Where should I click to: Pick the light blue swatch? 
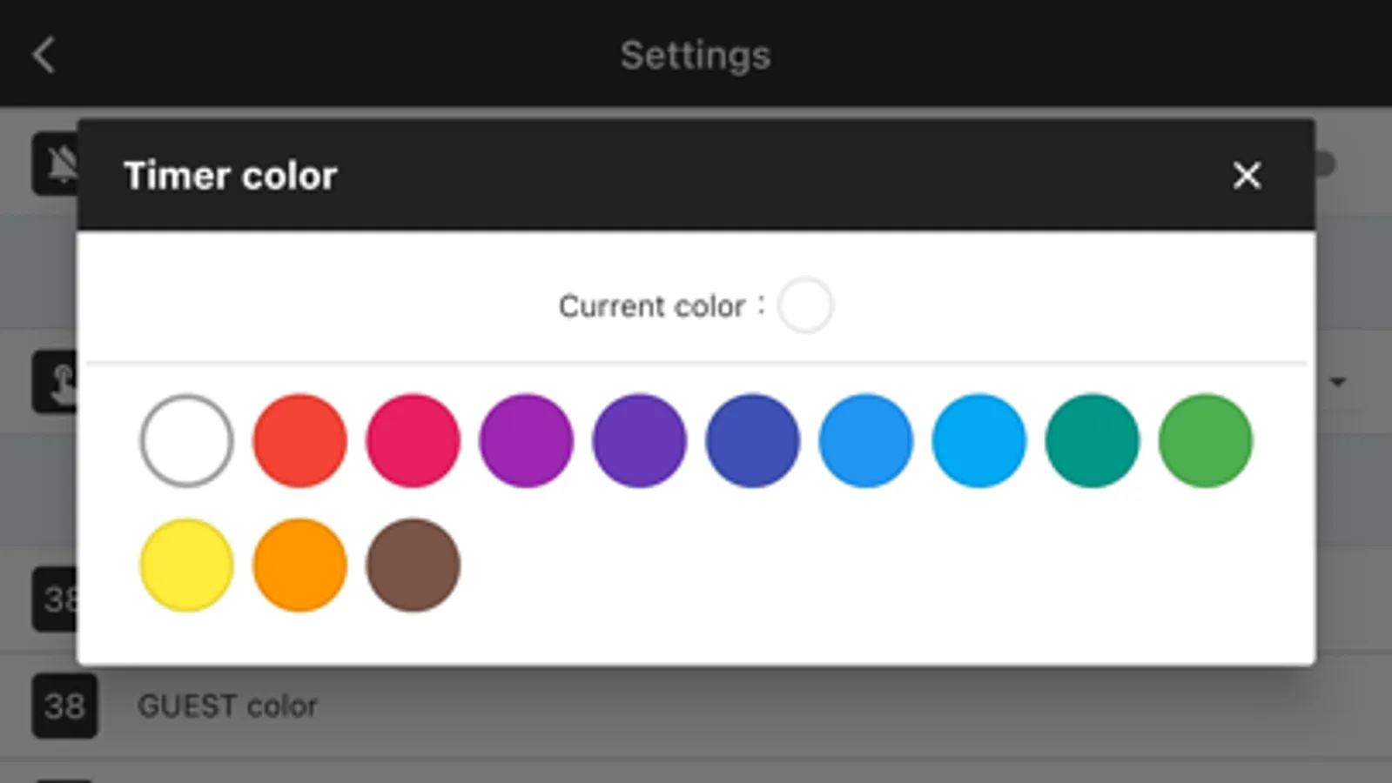tap(978, 441)
